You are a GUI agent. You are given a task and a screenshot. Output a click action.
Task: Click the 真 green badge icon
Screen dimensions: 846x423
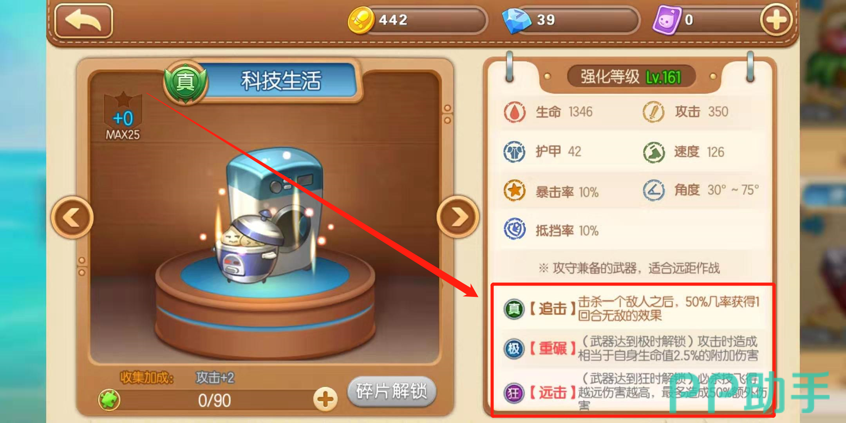[x=185, y=82]
